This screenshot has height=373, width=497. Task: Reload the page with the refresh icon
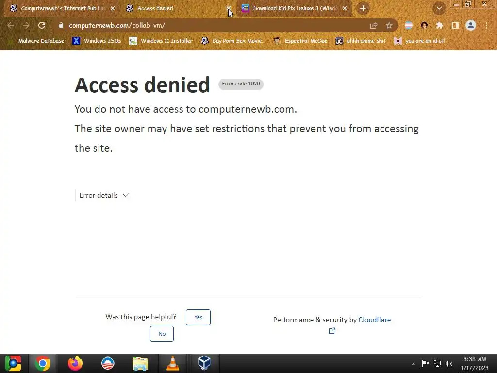pyautogui.click(x=42, y=25)
